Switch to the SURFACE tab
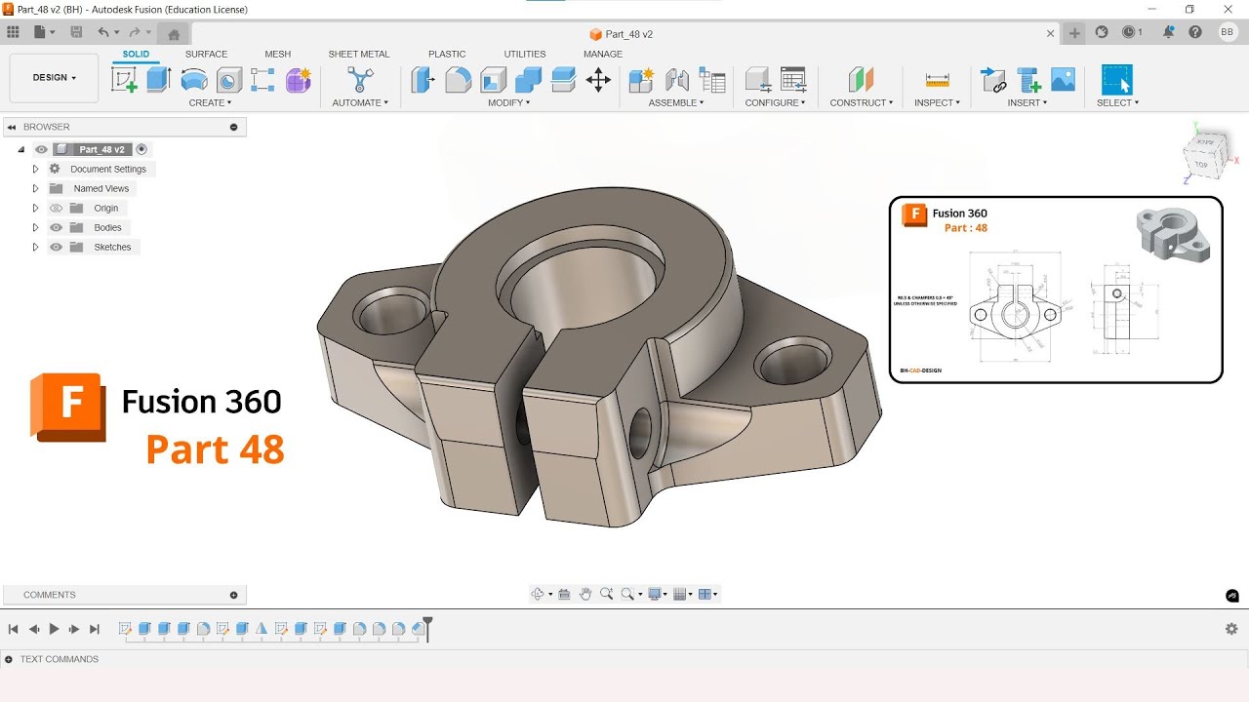The height and width of the screenshot is (702, 1249). tap(206, 55)
